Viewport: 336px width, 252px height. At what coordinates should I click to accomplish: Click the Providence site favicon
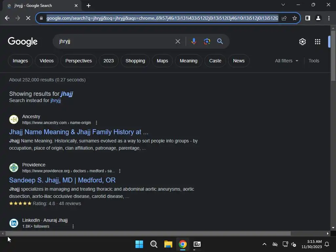[14, 168]
